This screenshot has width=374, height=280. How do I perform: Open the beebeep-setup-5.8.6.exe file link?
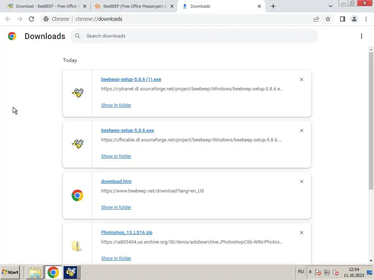pyautogui.click(x=127, y=130)
